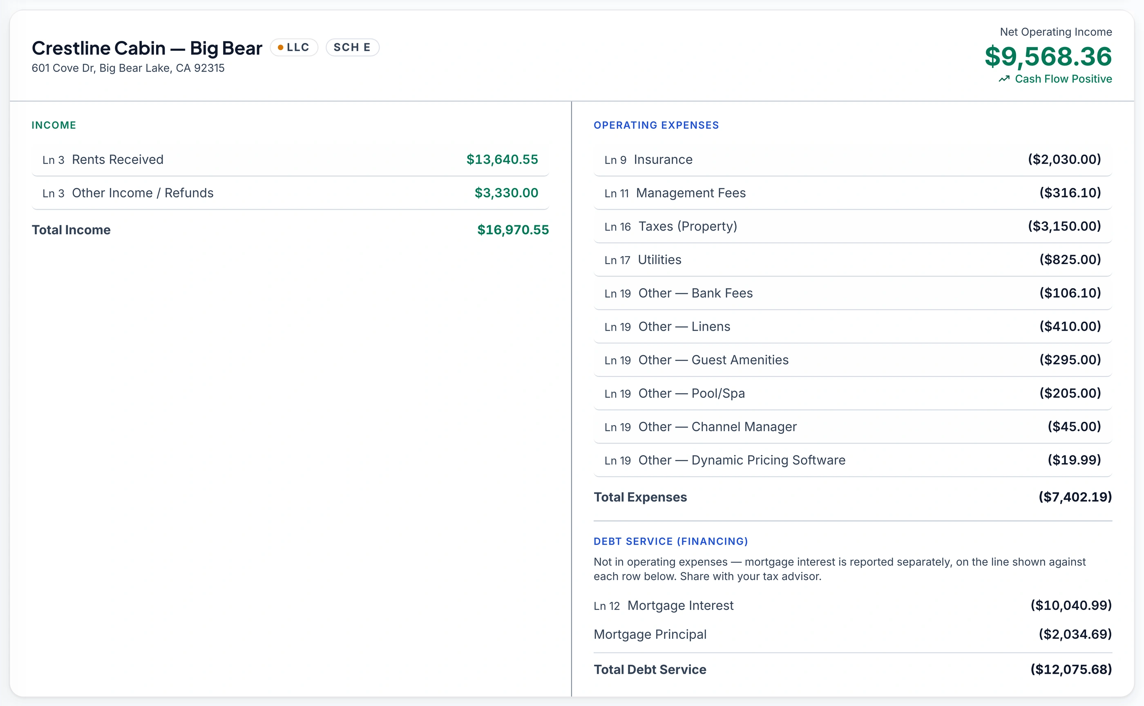This screenshot has height=706, width=1144.
Task: Click the address 601 Cove Dr, Big Bear Lake
Action: pos(128,68)
